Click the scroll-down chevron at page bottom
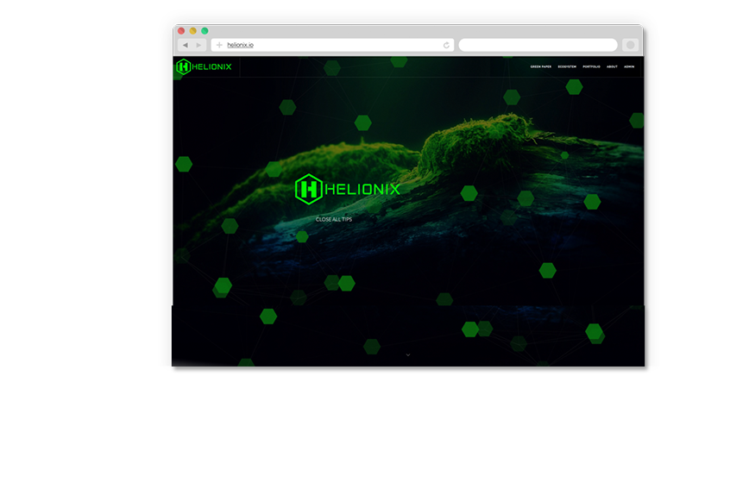749x489 pixels. pyautogui.click(x=408, y=354)
